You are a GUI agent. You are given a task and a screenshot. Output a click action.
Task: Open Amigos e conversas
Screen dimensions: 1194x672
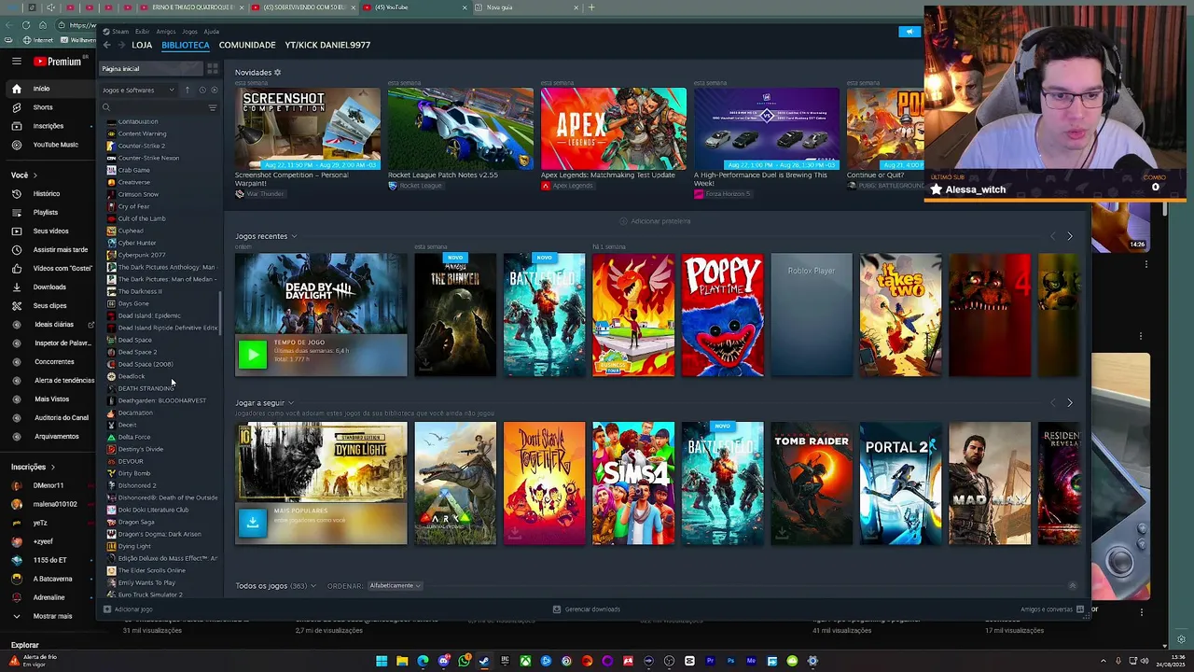click(1052, 609)
